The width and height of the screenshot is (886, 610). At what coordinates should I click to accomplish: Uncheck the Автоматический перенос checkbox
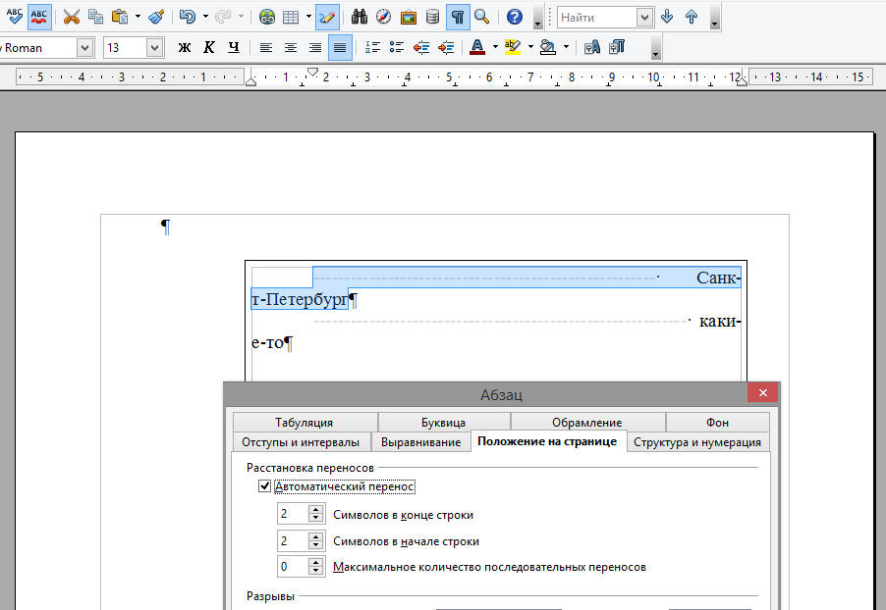(264, 486)
